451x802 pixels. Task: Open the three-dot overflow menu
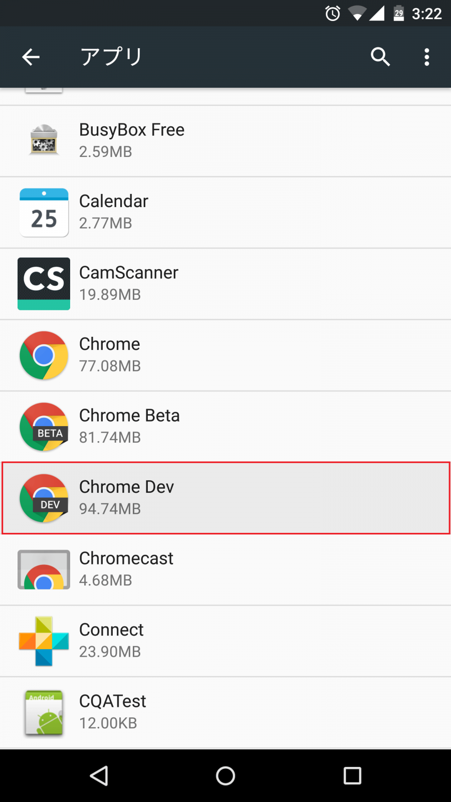(426, 57)
